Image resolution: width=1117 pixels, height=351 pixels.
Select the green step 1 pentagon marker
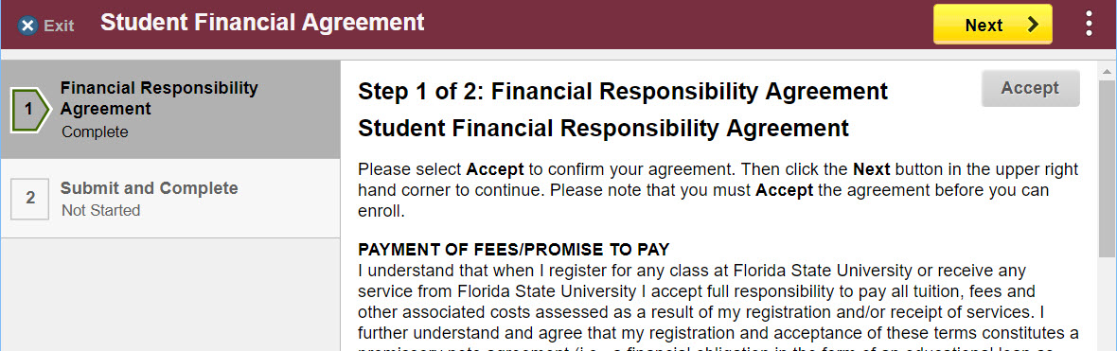click(30, 110)
